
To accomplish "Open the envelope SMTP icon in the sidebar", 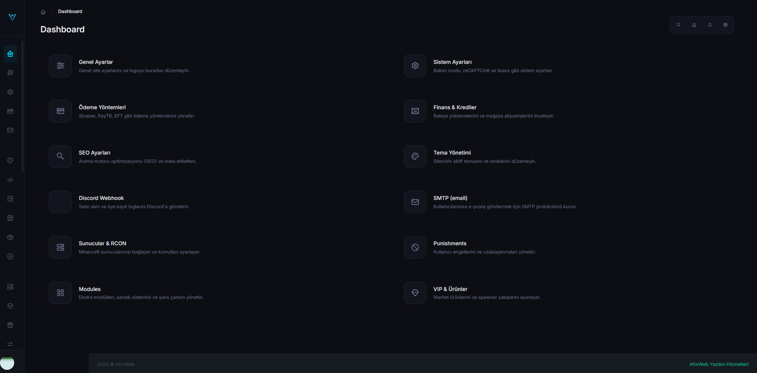I will 10,130.
